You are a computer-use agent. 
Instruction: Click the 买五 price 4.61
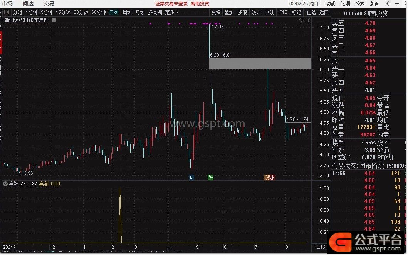(370, 90)
